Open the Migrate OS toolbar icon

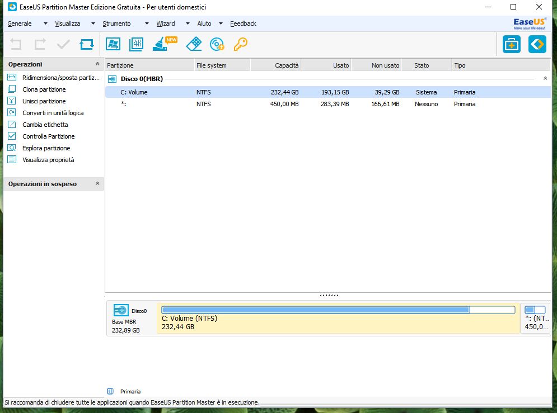click(x=113, y=44)
